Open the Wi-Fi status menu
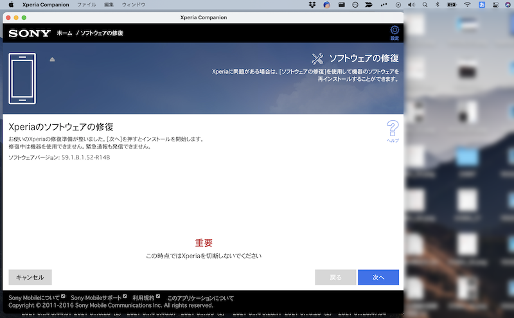Viewport: 514px width, 318px height. [467, 4]
